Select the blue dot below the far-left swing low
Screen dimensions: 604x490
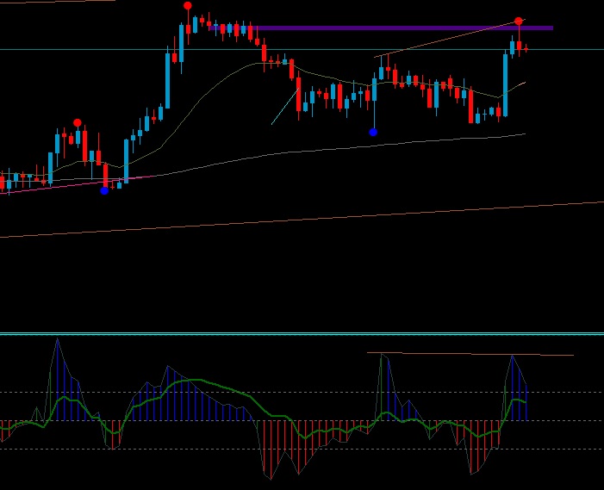(104, 190)
